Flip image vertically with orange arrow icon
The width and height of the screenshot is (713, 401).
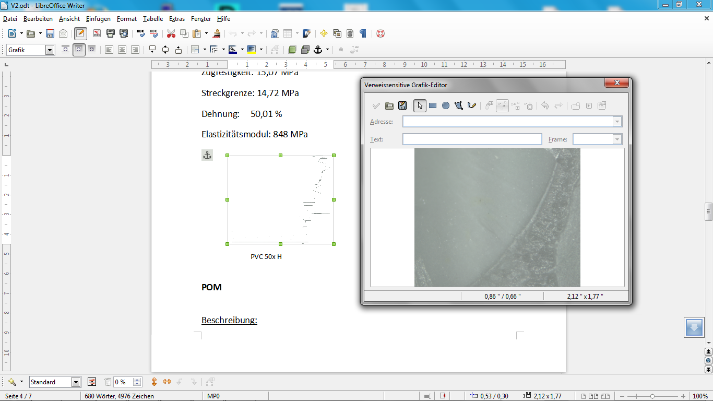point(155,382)
